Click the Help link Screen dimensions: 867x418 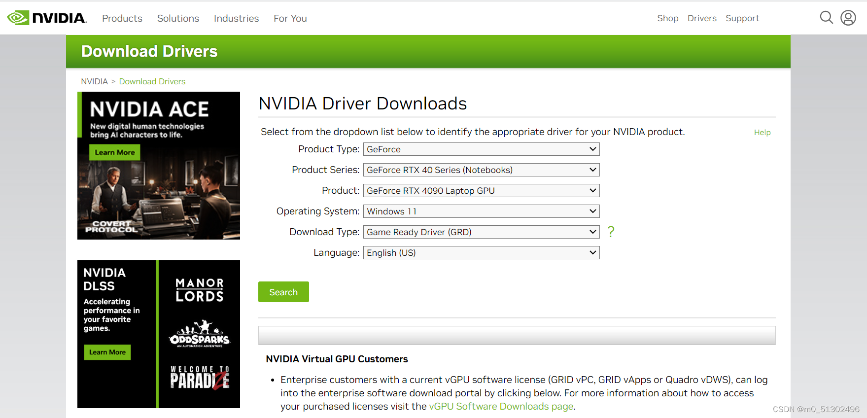[x=762, y=132]
